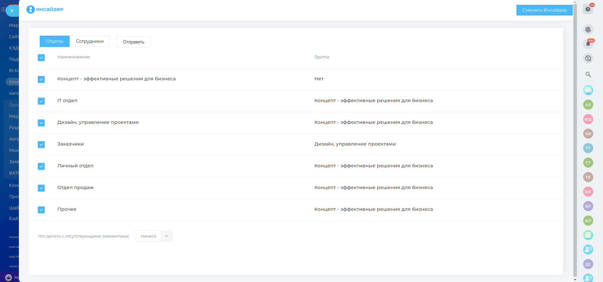603x282 pixels.
Task: Toggle the Заказчики row checkbox
Action: pos(41,144)
